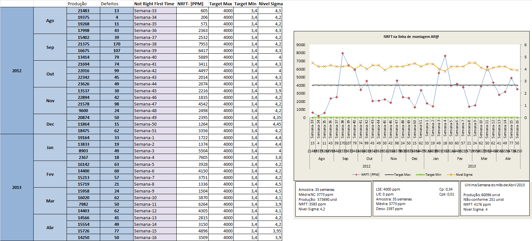Click the Nível Sigma: 4,2 text

click(312, 209)
